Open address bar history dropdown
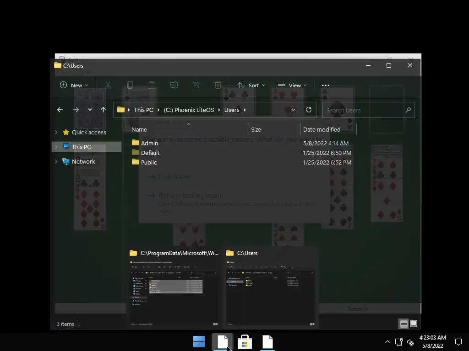This screenshot has height=351, width=469. (293, 110)
